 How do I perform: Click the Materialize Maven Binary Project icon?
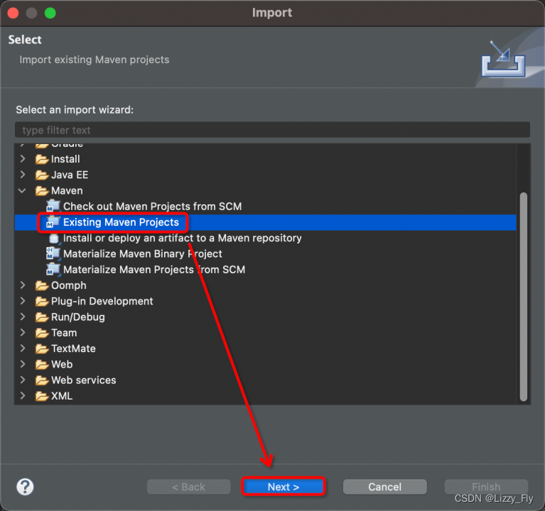(x=53, y=254)
